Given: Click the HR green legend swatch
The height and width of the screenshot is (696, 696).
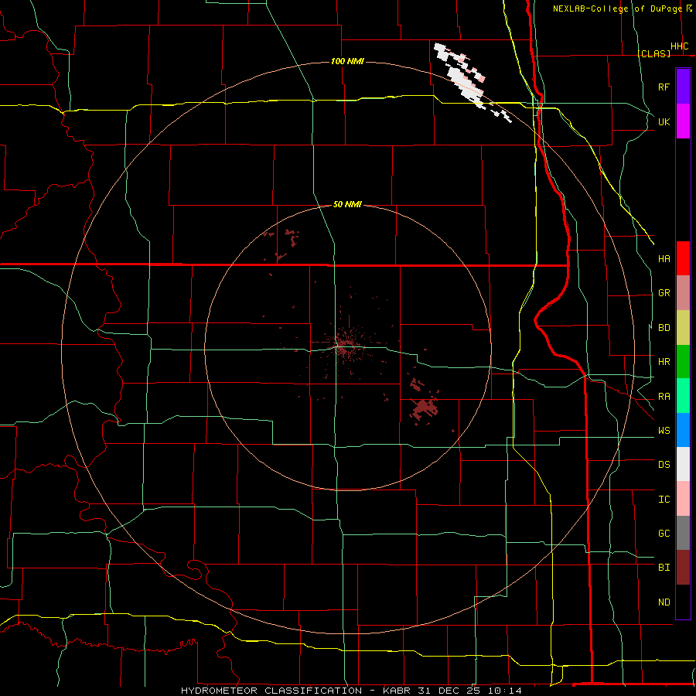Looking at the screenshot, I should pos(683,362).
